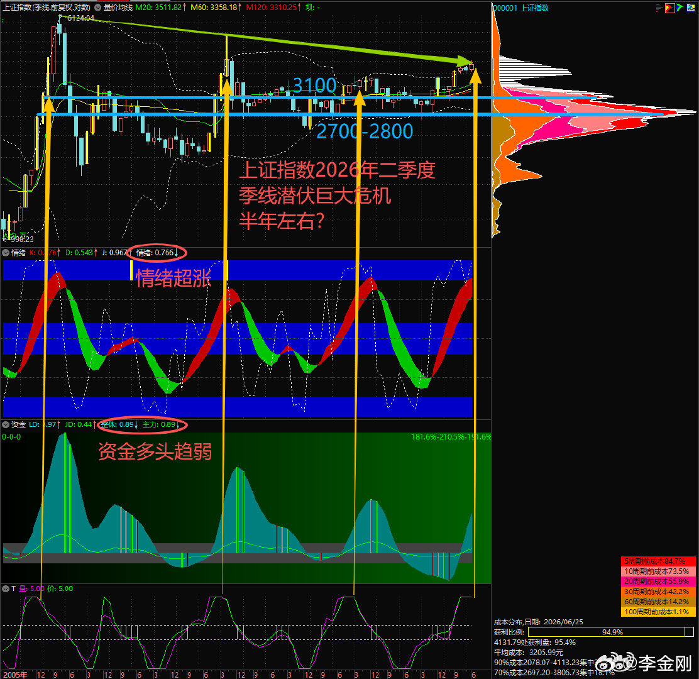Select the 情绪 J: 0.967 value
Image resolution: width=699 pixels, height=679 pixels.
pos(116,253)
